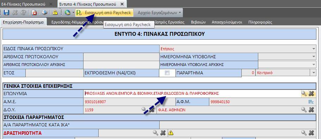Click the globe online submission icon

coord(67,13)
